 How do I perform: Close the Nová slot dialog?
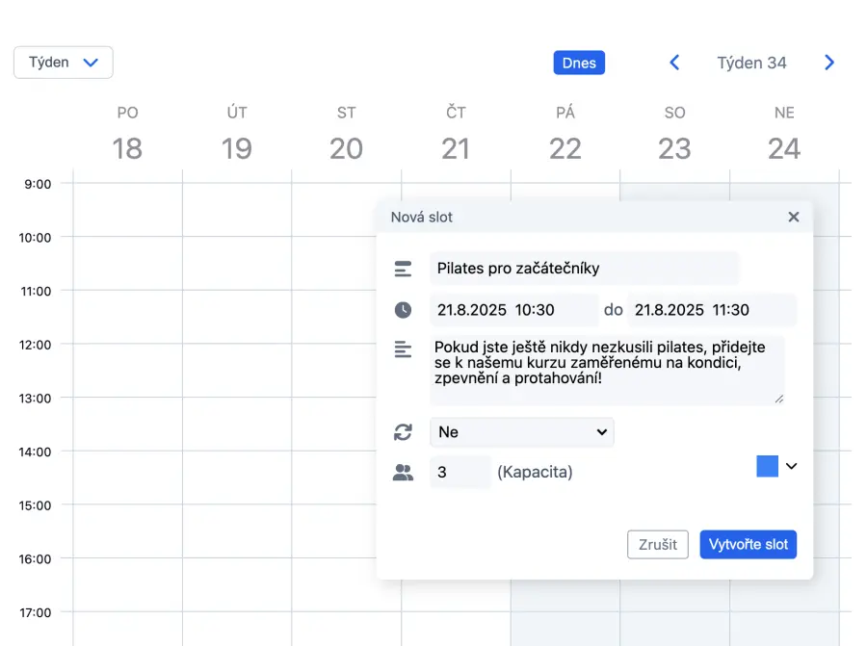coord(794,217)
